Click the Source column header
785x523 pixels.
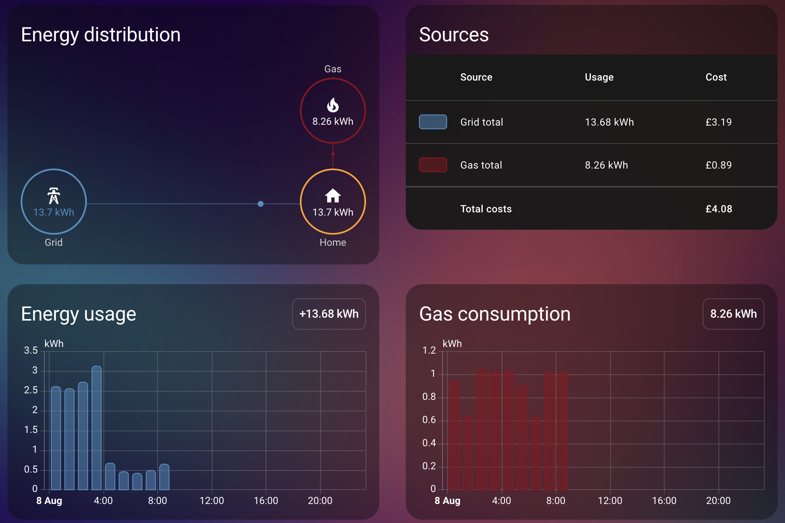pos(476,77)
